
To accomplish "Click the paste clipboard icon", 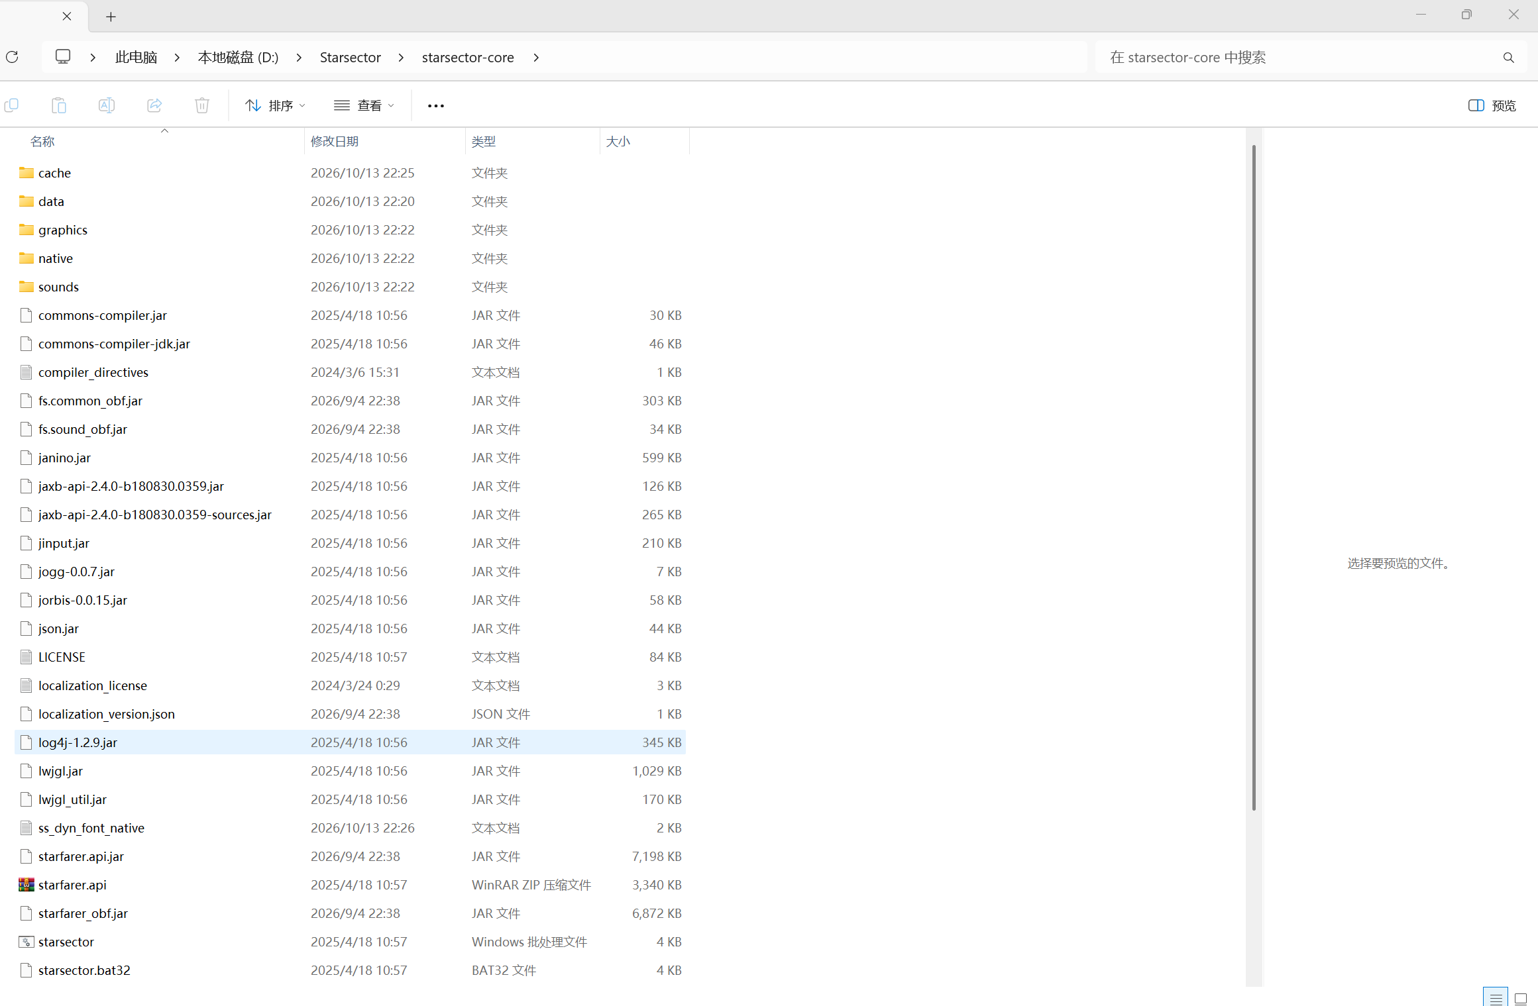I will point(59,105).
